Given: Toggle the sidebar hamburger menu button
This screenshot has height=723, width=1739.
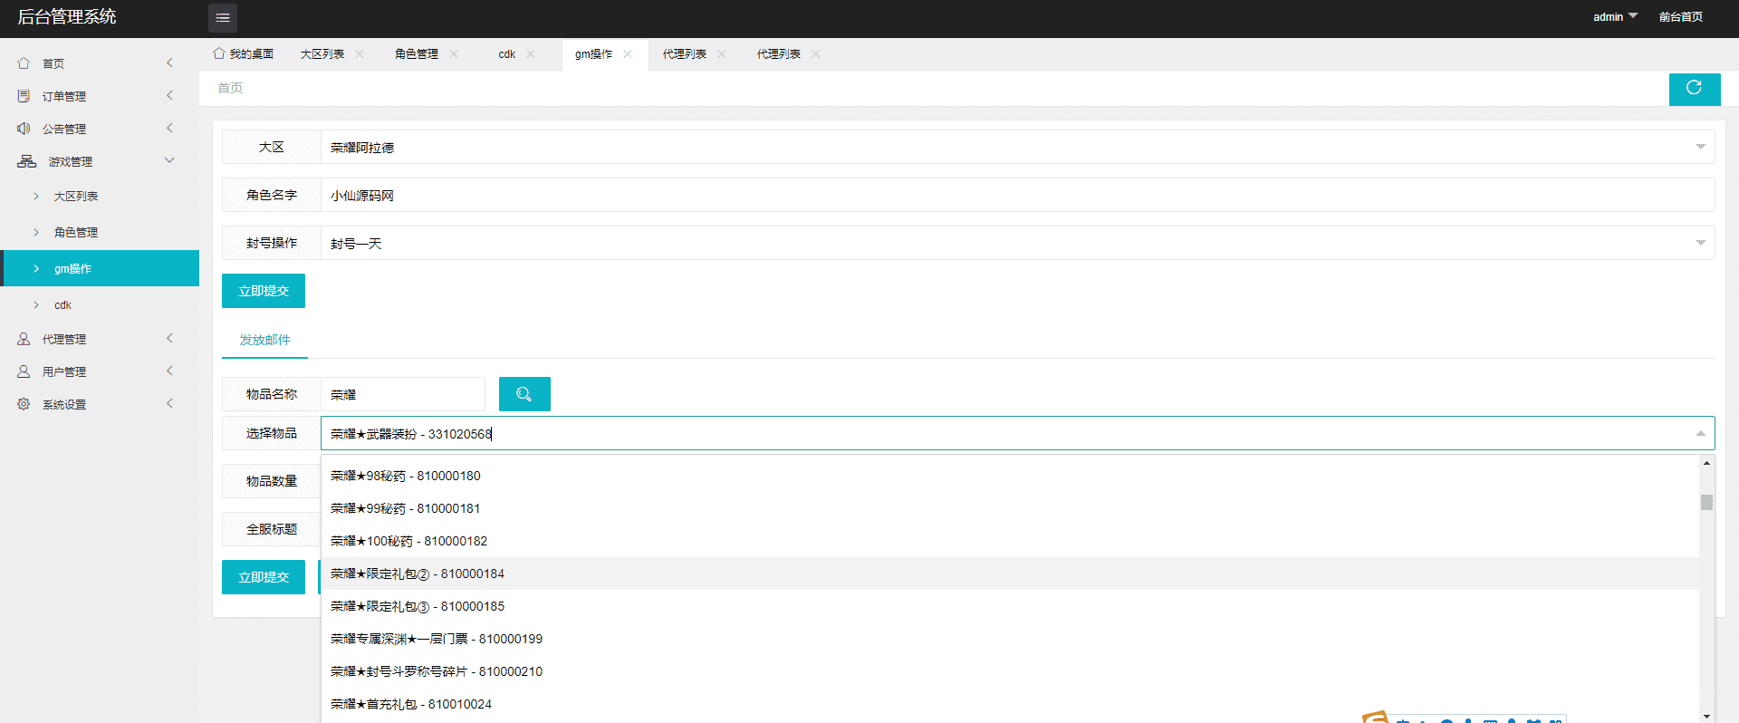Looking at the screenshot, I should (x=223, y=18).
